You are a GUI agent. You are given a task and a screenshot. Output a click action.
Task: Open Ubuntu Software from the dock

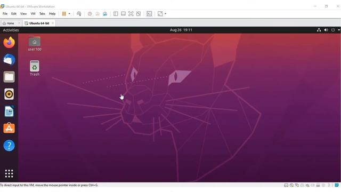9,128
